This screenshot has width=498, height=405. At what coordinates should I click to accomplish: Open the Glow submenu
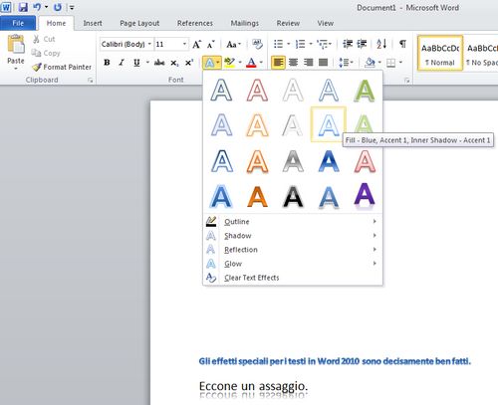tap(293, 264)
